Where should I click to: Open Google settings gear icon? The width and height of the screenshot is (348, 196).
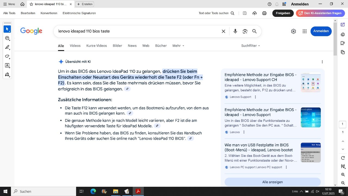click(293, 31)
